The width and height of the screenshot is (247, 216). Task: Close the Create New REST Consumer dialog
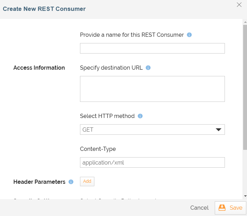click(239, 5)
